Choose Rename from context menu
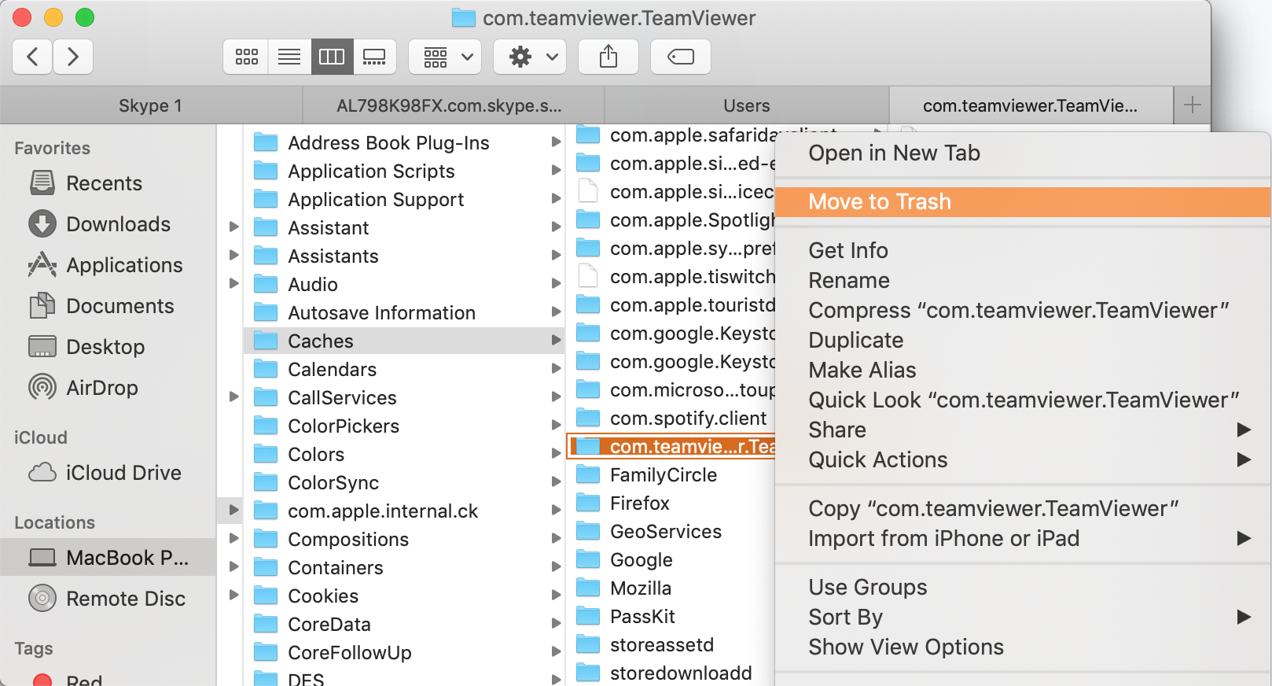 click(1023, 281)
